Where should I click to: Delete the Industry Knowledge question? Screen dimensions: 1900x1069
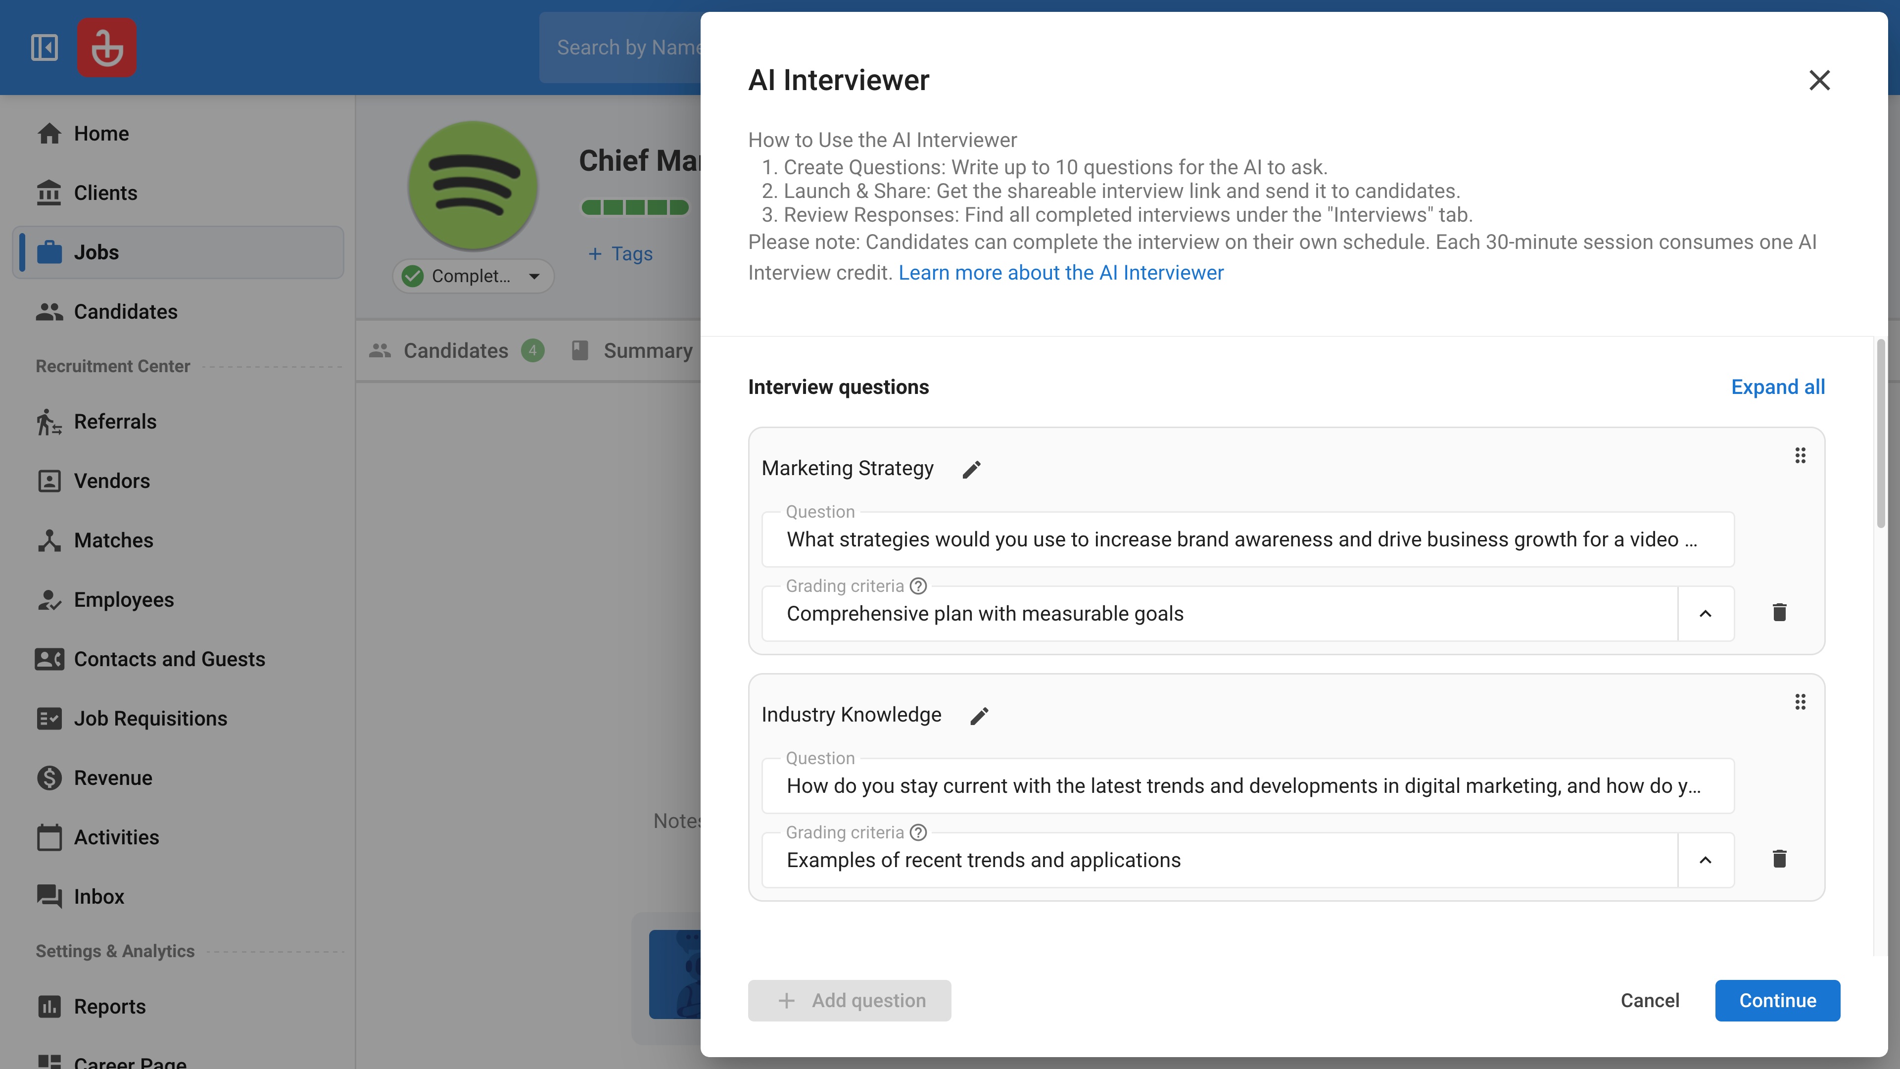click(1779, 859)
